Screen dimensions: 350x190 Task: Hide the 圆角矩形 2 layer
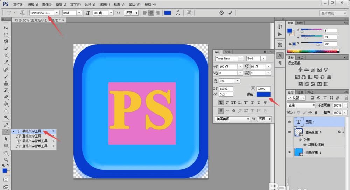pyautogui.click(x=289, y=132)
